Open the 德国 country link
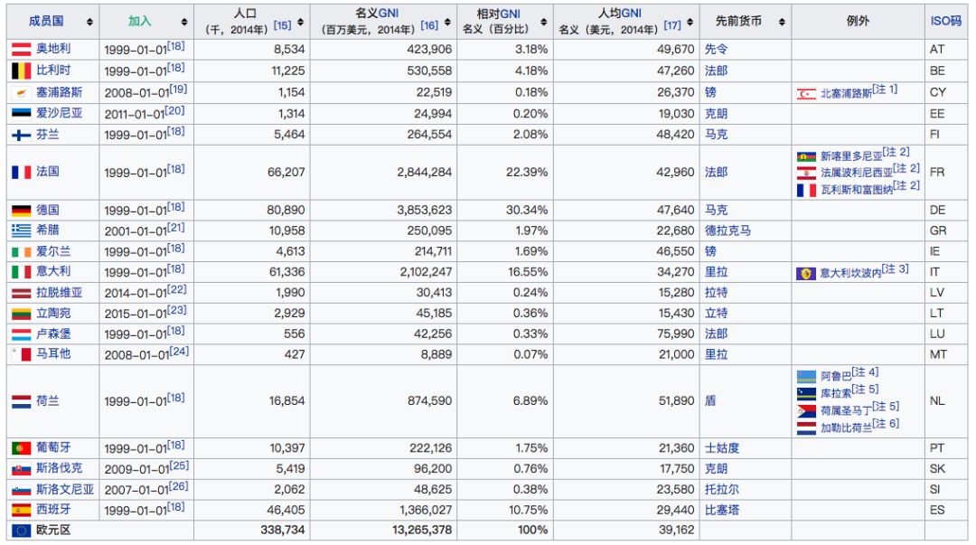 47,210
